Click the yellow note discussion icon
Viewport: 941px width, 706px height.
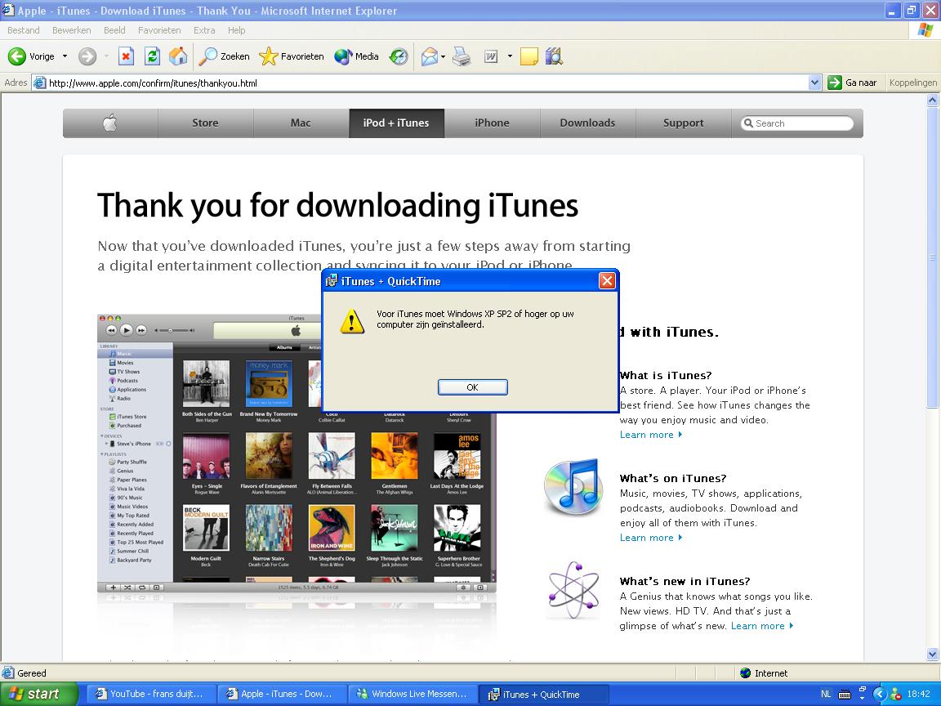tap(528, 56)
